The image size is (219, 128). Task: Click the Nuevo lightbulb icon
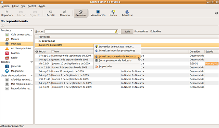(x=113, y=12)
